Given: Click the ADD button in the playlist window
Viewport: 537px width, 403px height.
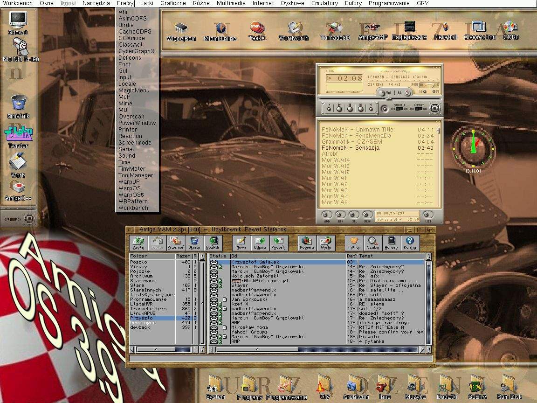Looking at the screenshot, I should coord(327,215).
